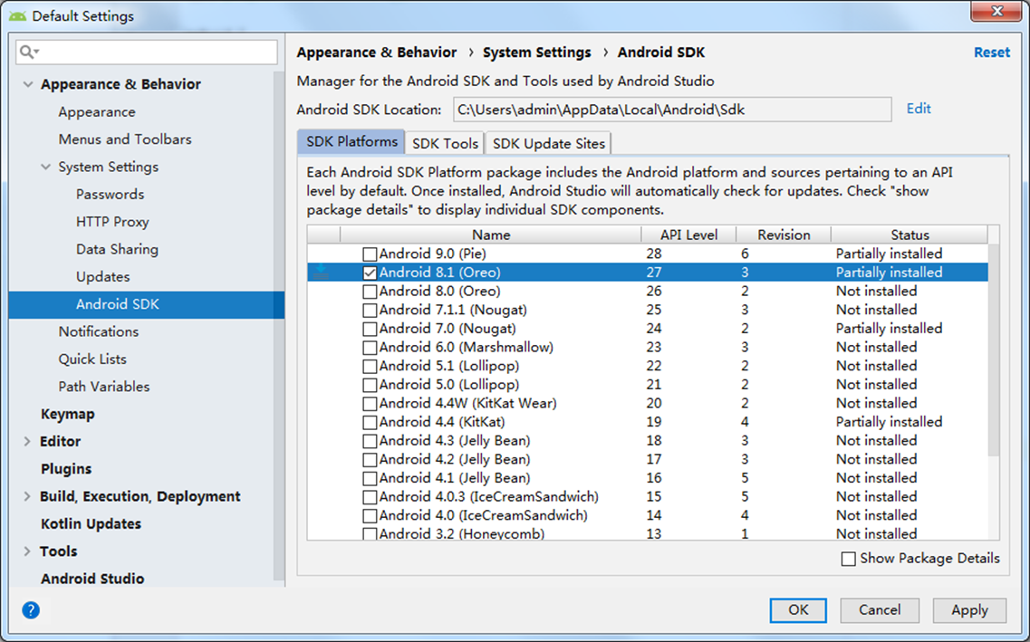Click the search magnifier icon in settings
1030x642 pixels.
(x=27, y=53)
